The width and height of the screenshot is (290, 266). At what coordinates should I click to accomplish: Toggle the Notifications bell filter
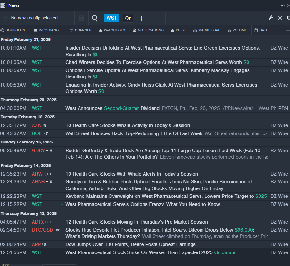click(x=148, y=30)
